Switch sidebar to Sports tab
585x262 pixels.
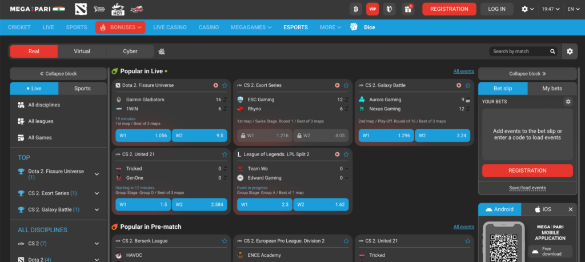tap(82, 89)
